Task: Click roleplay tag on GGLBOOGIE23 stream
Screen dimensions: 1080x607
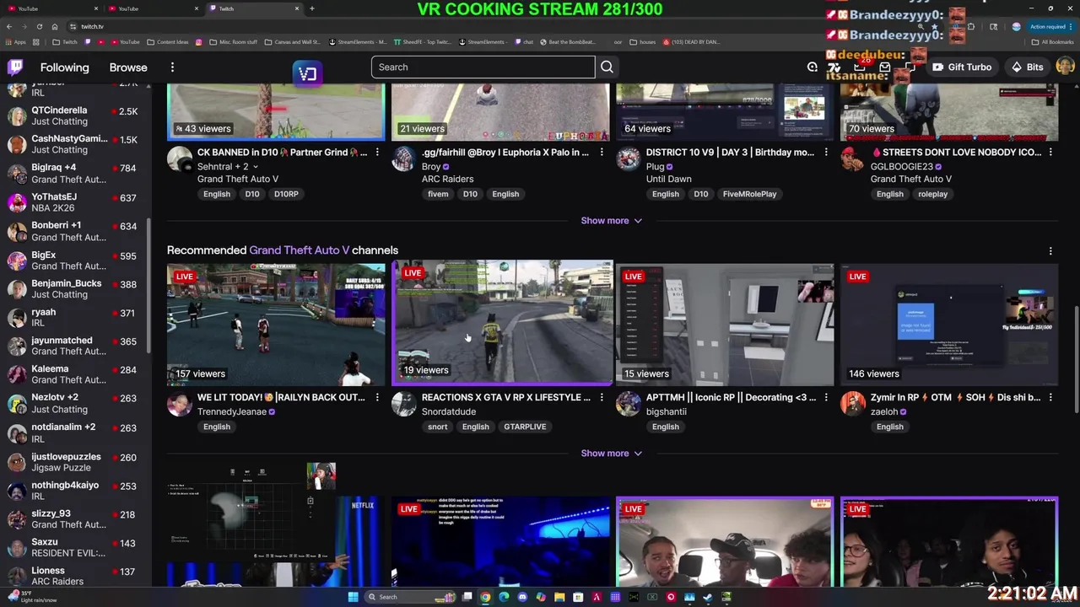Action: (x=931, y=194)
